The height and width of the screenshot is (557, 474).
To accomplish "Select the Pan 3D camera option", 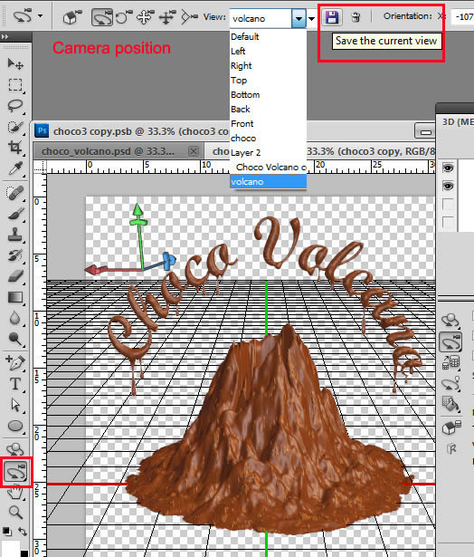I will (x=146, y=16).
